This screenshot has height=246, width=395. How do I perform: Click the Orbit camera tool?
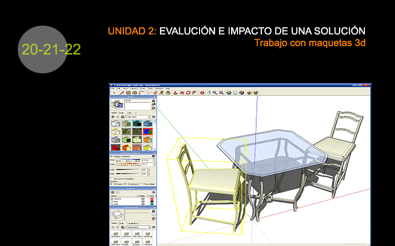coord(202,92)
